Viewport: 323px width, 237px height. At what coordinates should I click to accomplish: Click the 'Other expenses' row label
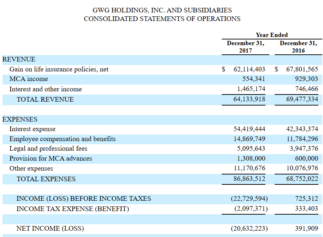31,169
